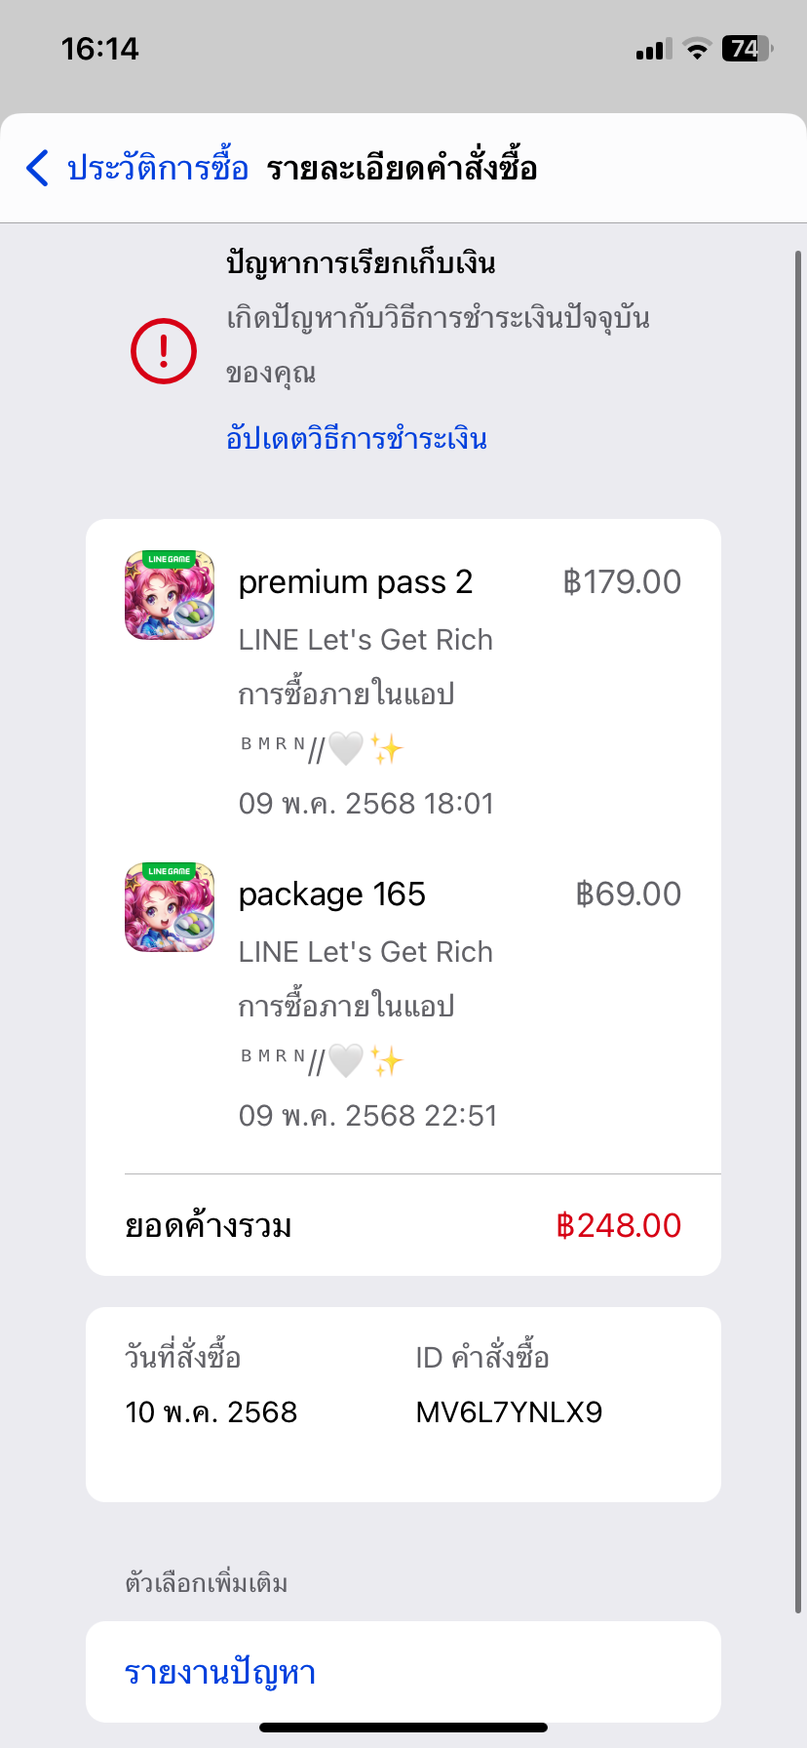This screenshot has height=1748, width=807.
Task: Tap the ฿179.00 price
Action: click(622, 582)
